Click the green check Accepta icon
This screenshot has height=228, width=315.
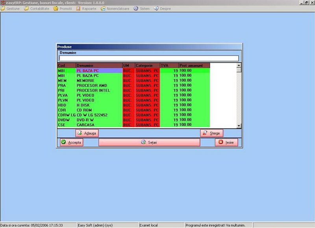pyautogui.click(x=63, y=142)
